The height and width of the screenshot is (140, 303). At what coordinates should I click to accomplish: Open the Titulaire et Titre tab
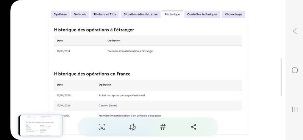tap(105, 14)
